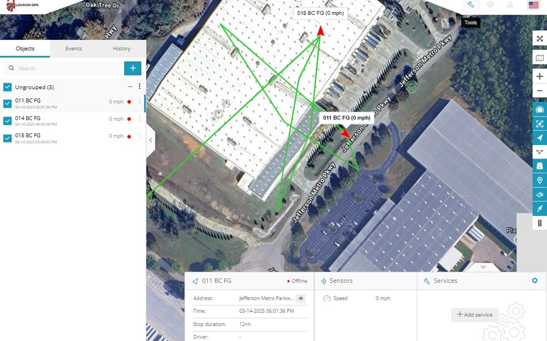Image resolution: width=547 pixels, height=341 pixels.
Task: Switch to the Events tab
Action: tap(74, 49)
